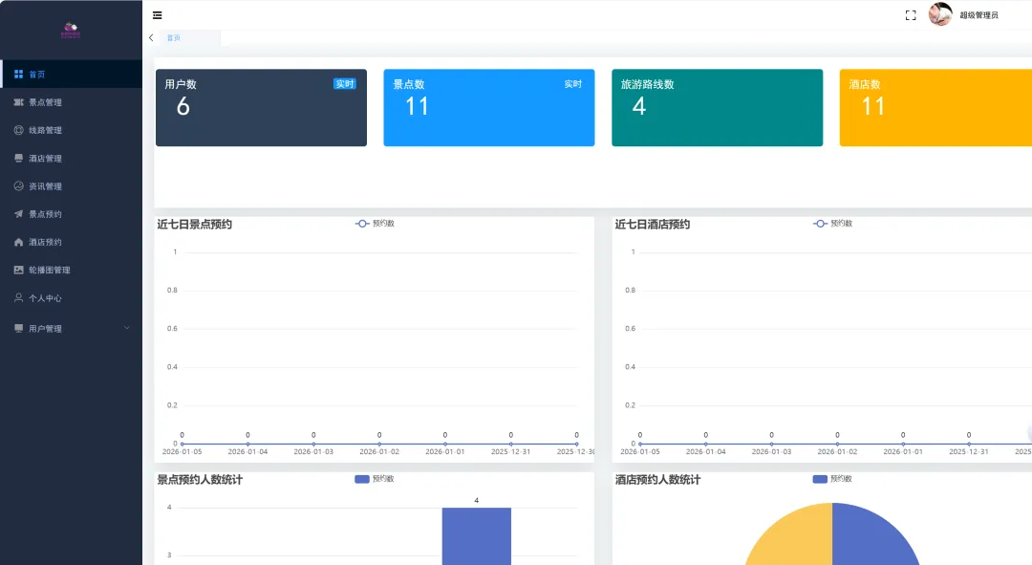The height and width of the screenshot is (565, 1032).
Task: Toggle the hamburger sidebar collapse icon
Action: 158,15
